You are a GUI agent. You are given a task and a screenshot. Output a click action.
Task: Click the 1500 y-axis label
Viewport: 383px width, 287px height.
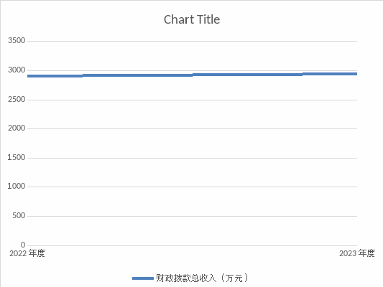(17, 158)
